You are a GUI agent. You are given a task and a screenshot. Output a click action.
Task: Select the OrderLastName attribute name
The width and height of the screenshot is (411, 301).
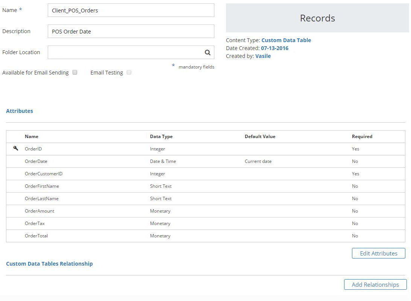pyautogui.click(x=42, y=199)
